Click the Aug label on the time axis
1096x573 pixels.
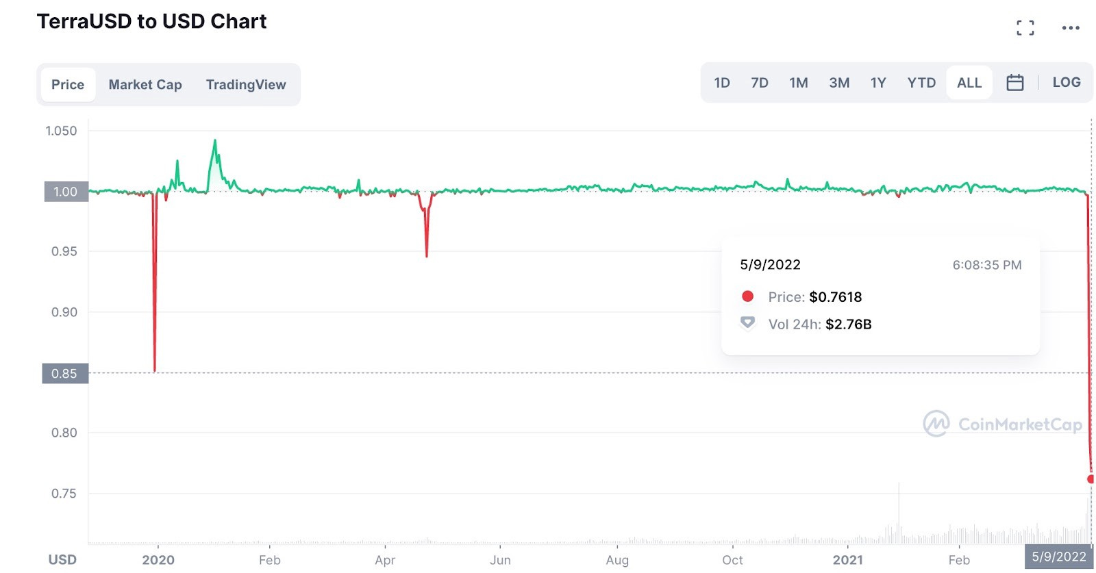pos(617,560)
